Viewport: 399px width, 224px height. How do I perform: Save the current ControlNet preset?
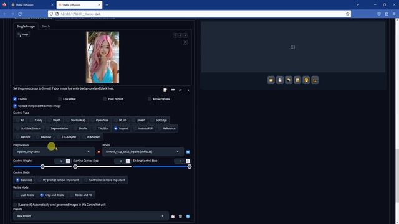[x=173, y=216]
